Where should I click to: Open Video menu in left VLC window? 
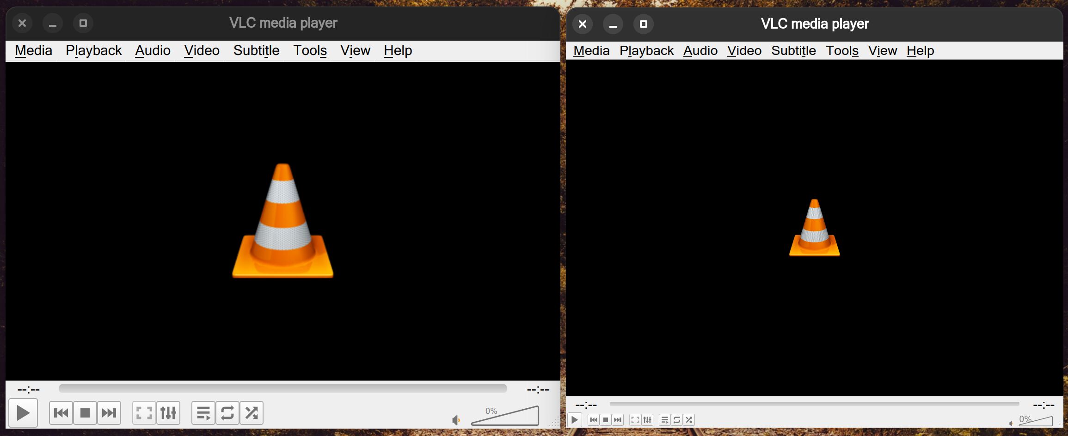pyautogui.click(x=202, y=50)
